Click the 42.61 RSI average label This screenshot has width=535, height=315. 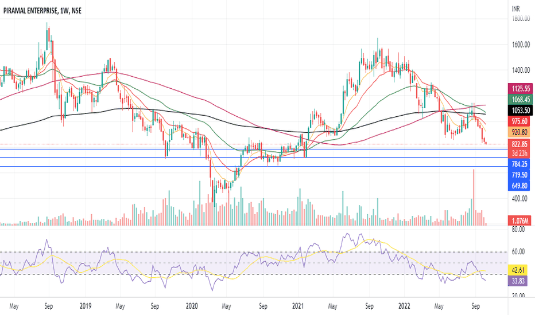click(518, 270)
